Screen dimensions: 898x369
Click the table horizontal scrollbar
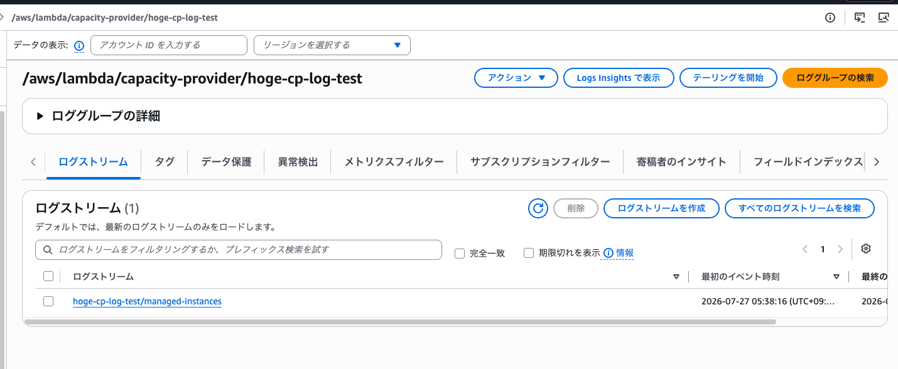point(399,322)
